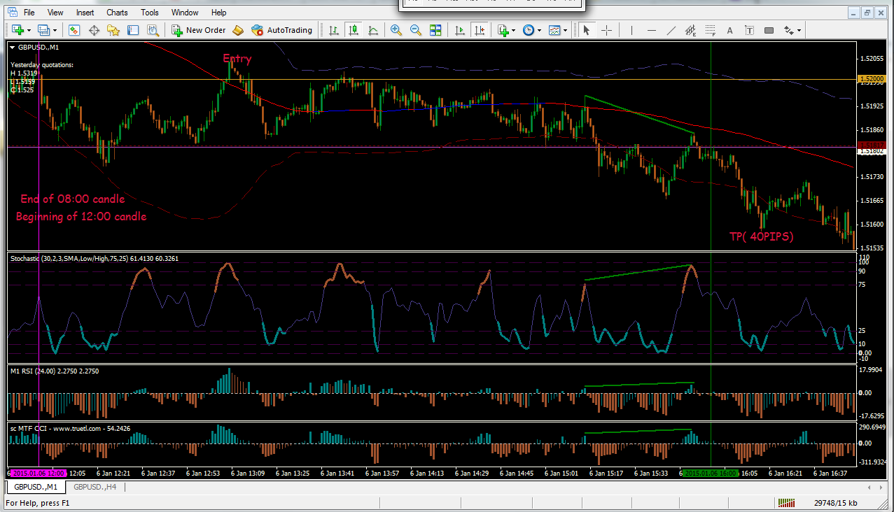This screenshot has height=512, width=894.
Task: Switch to candlestick chart mode
Action: pyautogui.click(x=354, y=30)
